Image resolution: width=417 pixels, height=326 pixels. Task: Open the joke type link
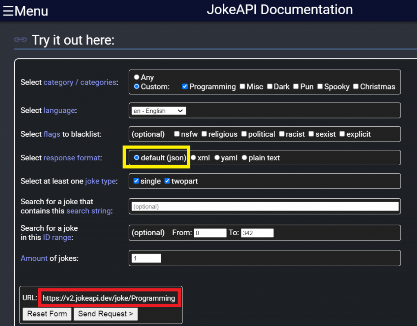click(101, 181)
